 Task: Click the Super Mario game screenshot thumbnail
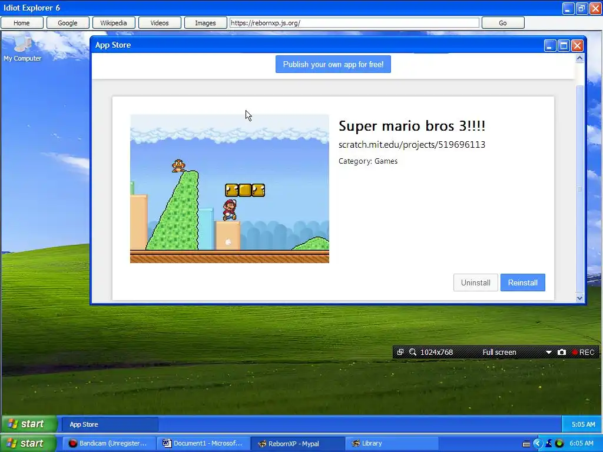(230, 188)
